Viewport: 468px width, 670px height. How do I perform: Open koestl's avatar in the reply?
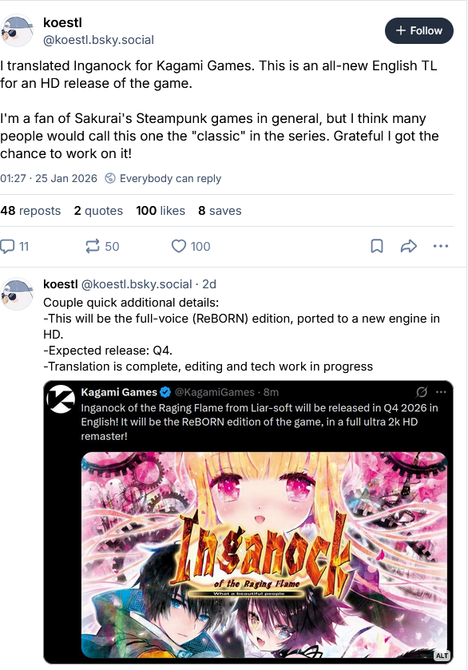click(17, 294)
